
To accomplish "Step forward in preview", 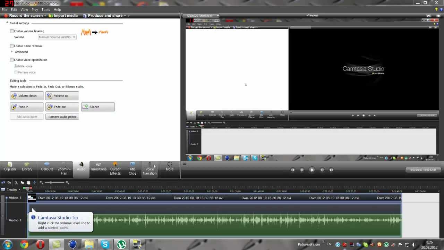I will coord(322,170).
